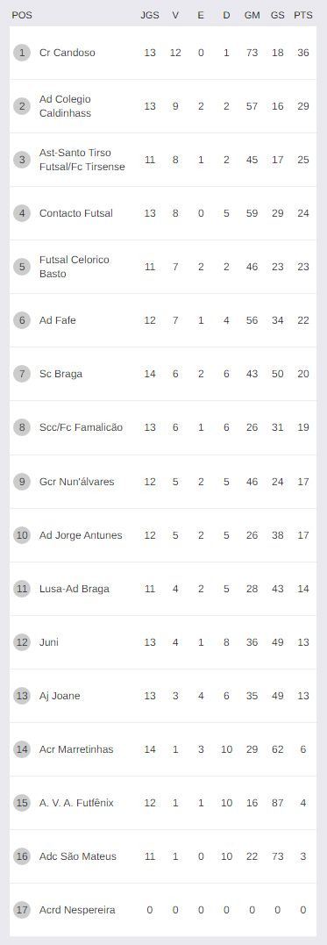
Task: Select the GM column header
Action: click(252, 15)
